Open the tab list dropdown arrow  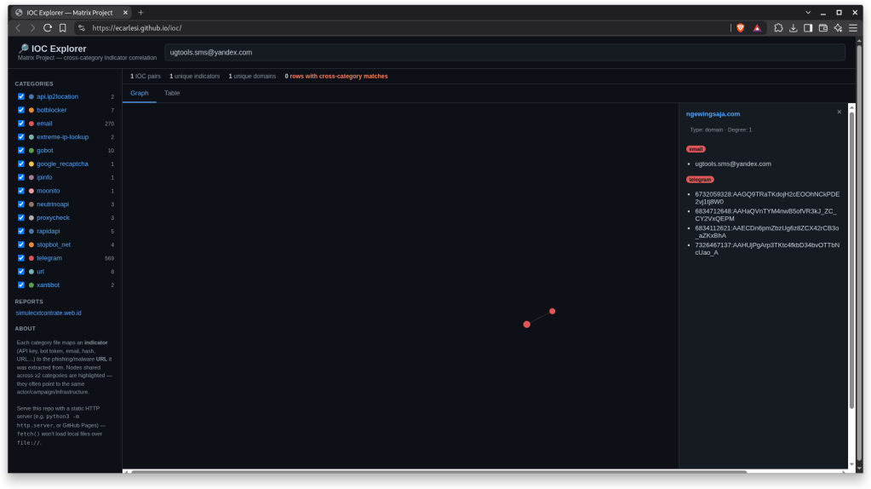pyautogui.click(x=808, y=12)
